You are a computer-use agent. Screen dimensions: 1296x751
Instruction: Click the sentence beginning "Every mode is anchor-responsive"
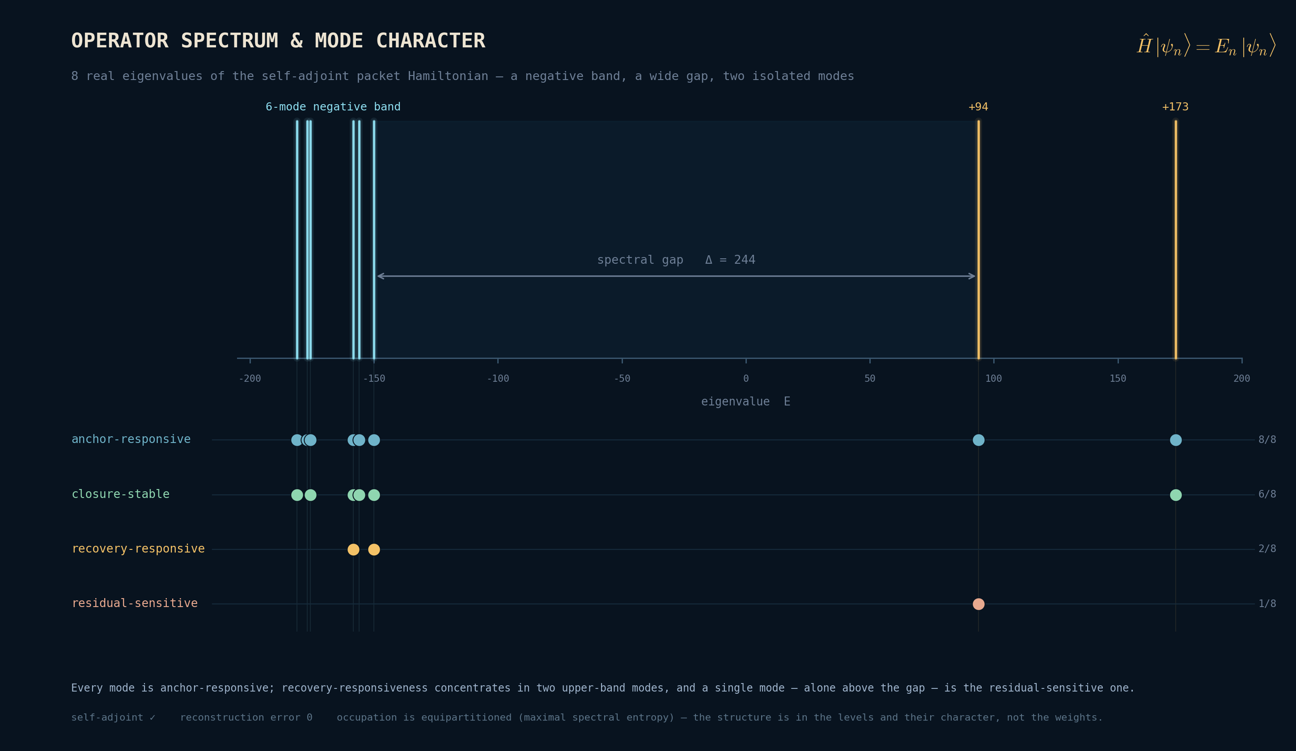pyautogui.click(x=603, y=688)
